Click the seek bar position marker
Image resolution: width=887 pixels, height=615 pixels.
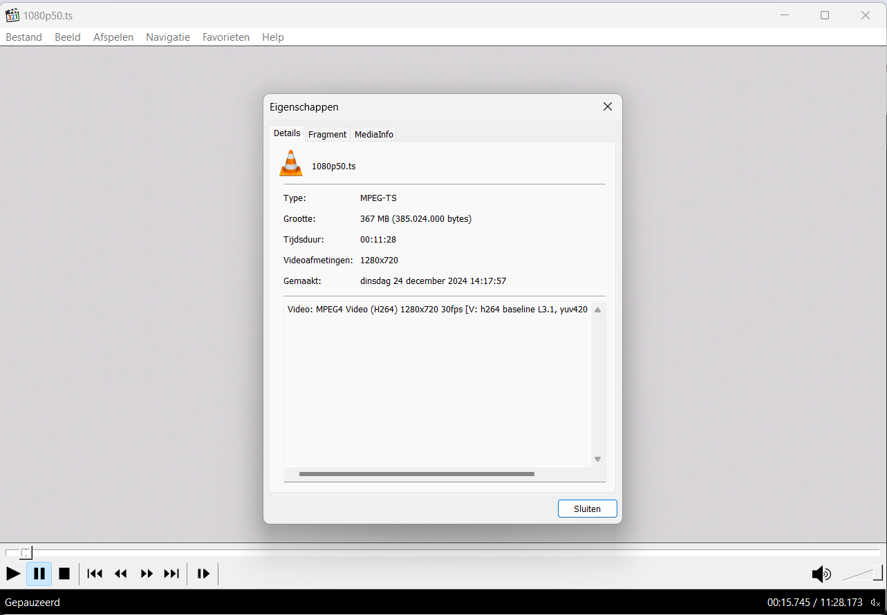pyautogui.click(x=26, y=553)
